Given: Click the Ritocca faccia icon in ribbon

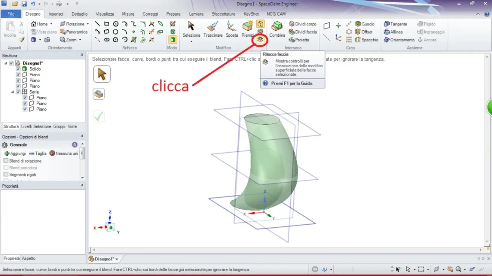Looking at the screenshot, I should (x=260, y=40).
